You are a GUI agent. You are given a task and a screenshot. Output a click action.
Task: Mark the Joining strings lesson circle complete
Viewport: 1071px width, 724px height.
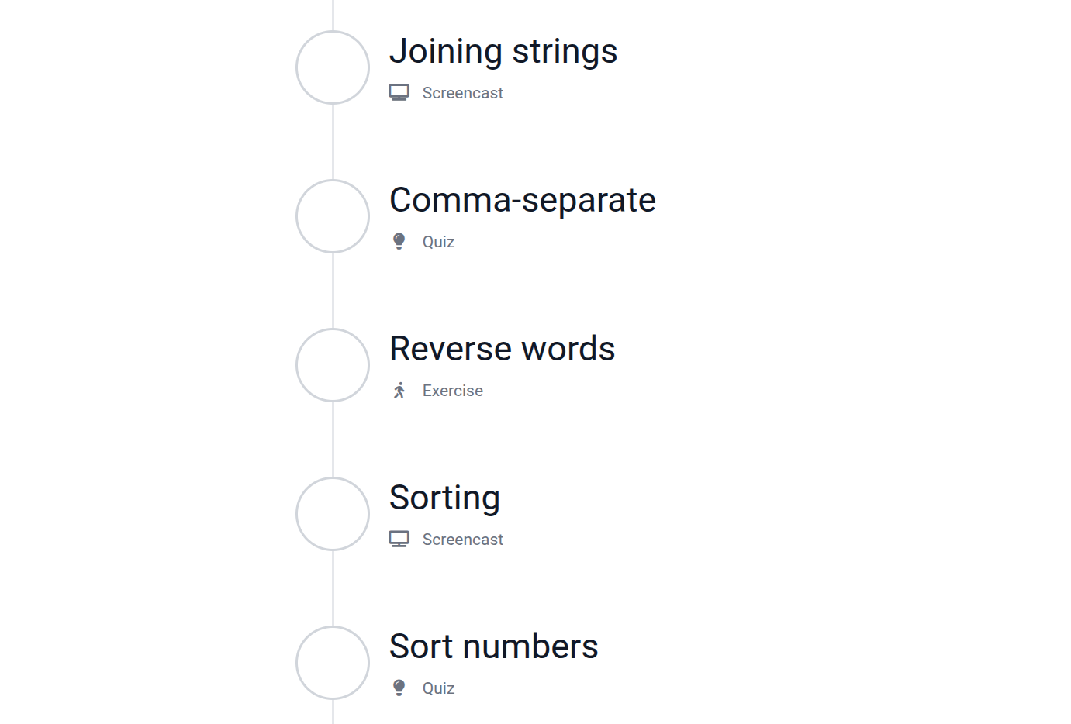click(332, 67)
